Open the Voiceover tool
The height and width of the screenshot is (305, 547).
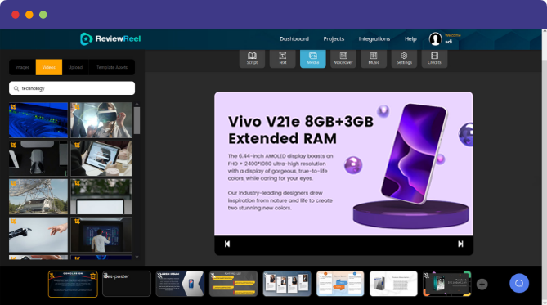[343, 58]
